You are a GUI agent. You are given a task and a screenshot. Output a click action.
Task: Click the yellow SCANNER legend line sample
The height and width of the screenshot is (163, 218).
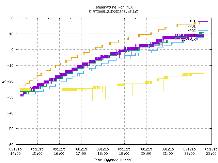pyautogui.click(x=203, y=39)
